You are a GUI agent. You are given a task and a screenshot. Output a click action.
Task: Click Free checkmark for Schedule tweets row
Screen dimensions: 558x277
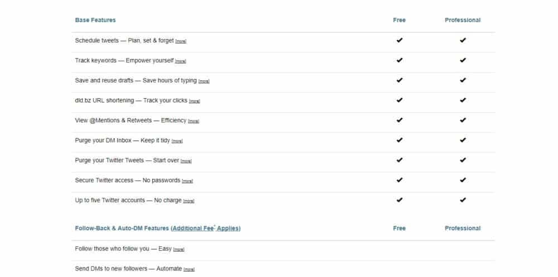click(x=399, y=41)
